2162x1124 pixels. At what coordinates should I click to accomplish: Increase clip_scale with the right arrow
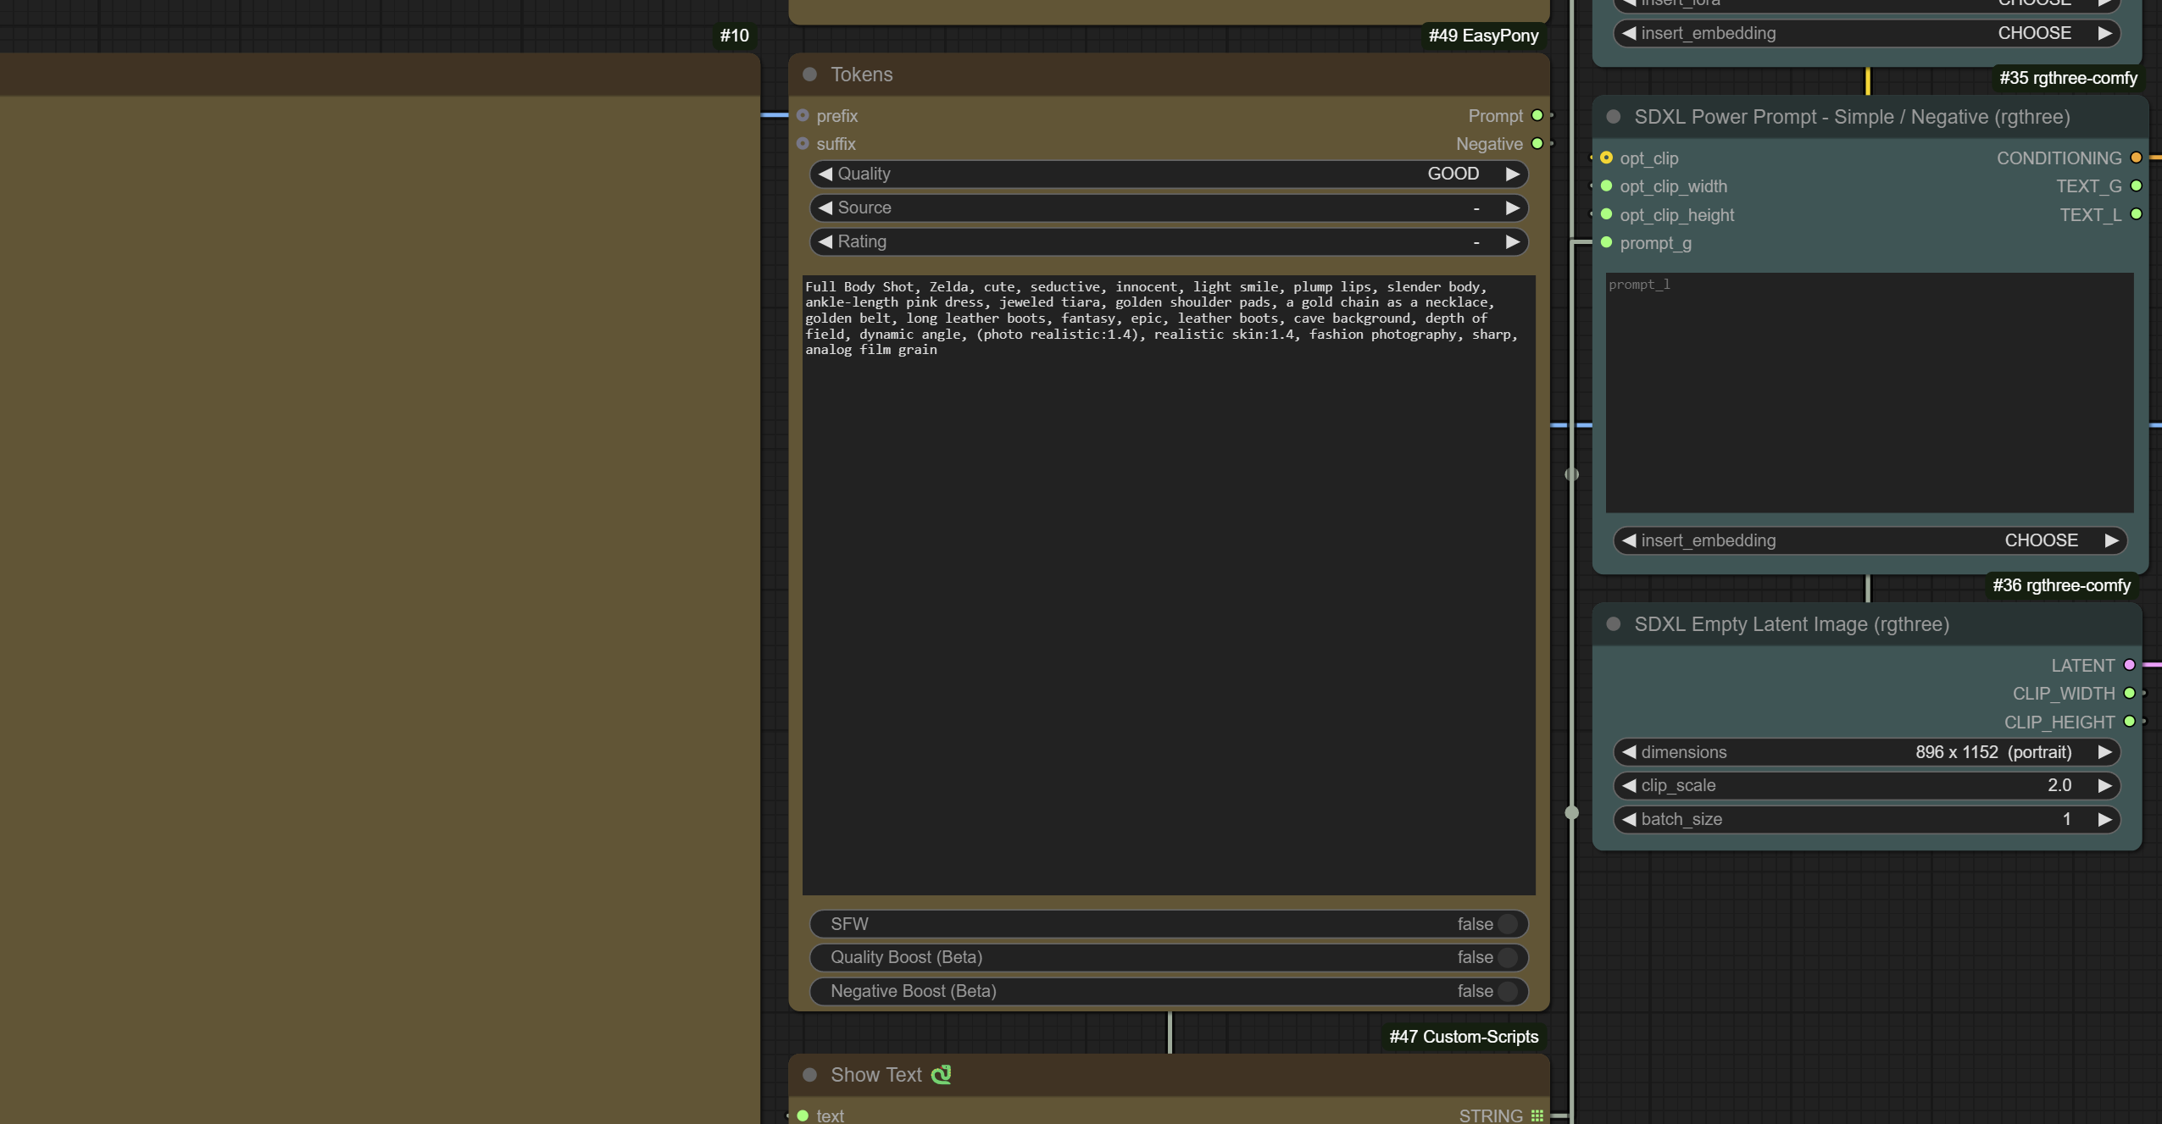2104,785
